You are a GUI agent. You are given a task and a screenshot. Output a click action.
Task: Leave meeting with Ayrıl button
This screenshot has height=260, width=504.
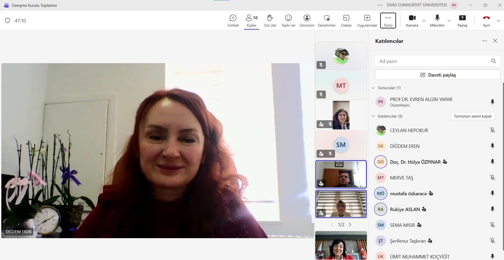click(x=486, y=21)
